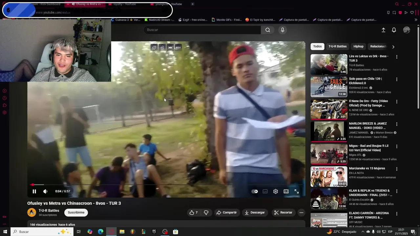Open options for Lira vs Lektus video

point(397,57)
